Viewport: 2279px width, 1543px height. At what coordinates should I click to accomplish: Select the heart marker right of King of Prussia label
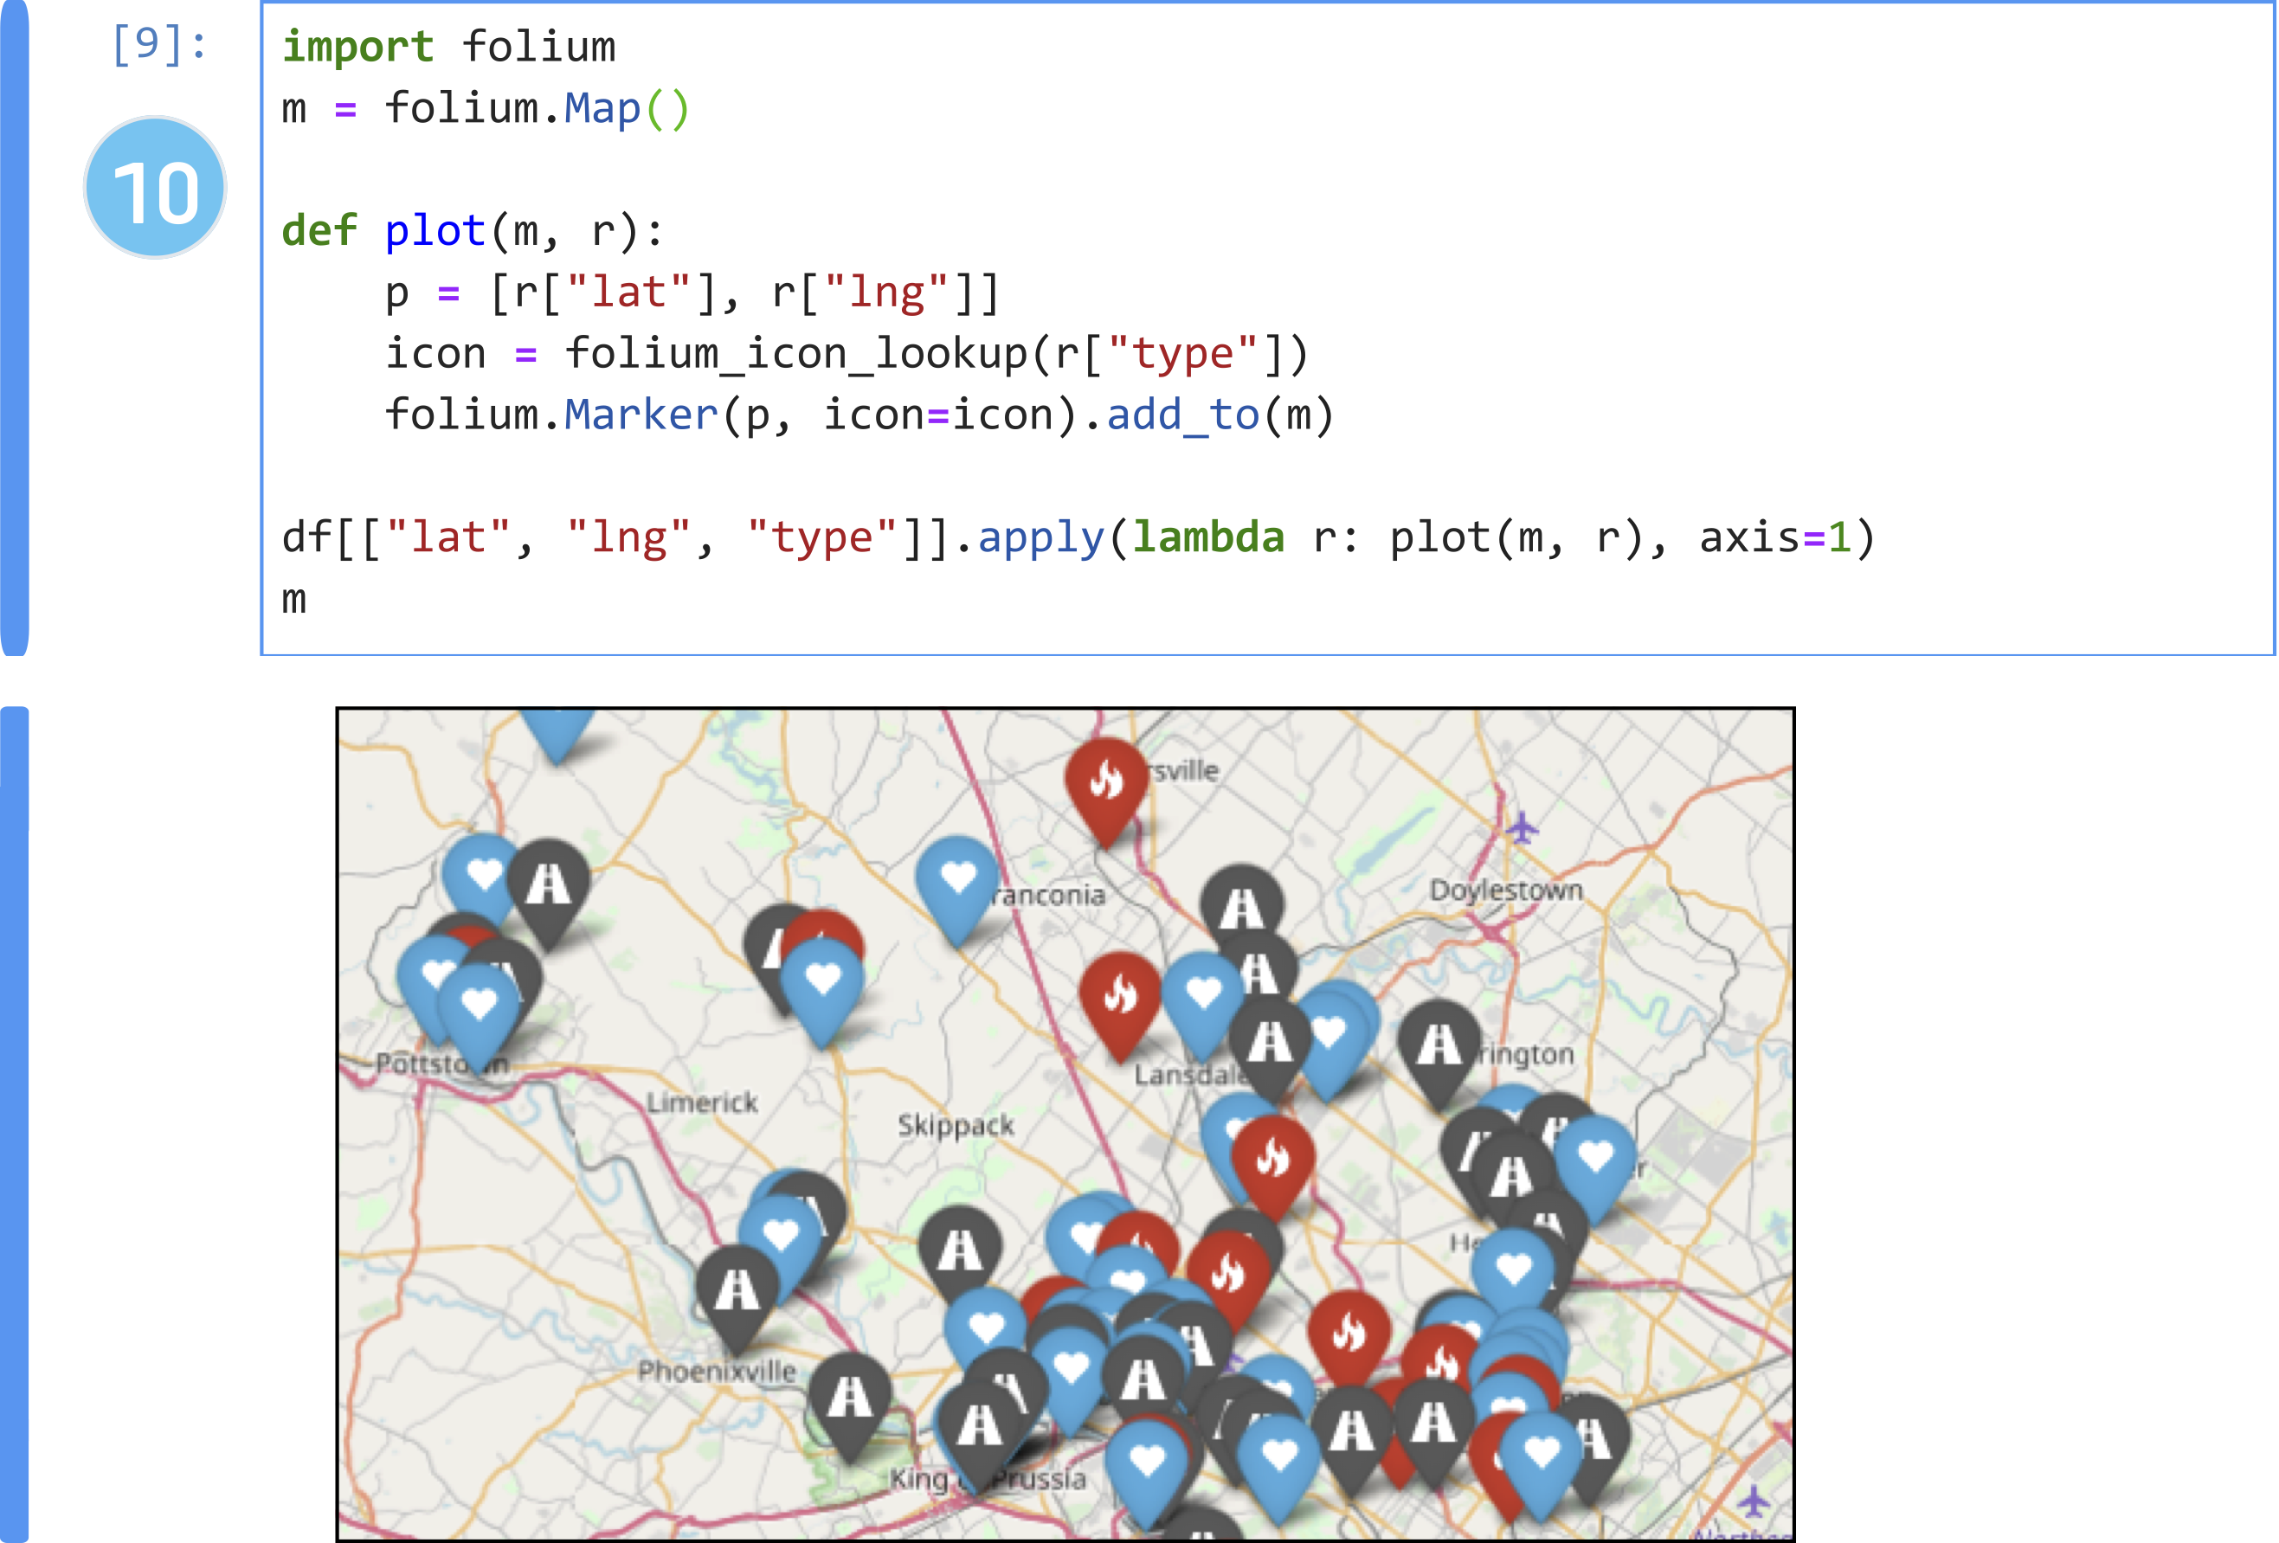(x=1148, y=1475)
